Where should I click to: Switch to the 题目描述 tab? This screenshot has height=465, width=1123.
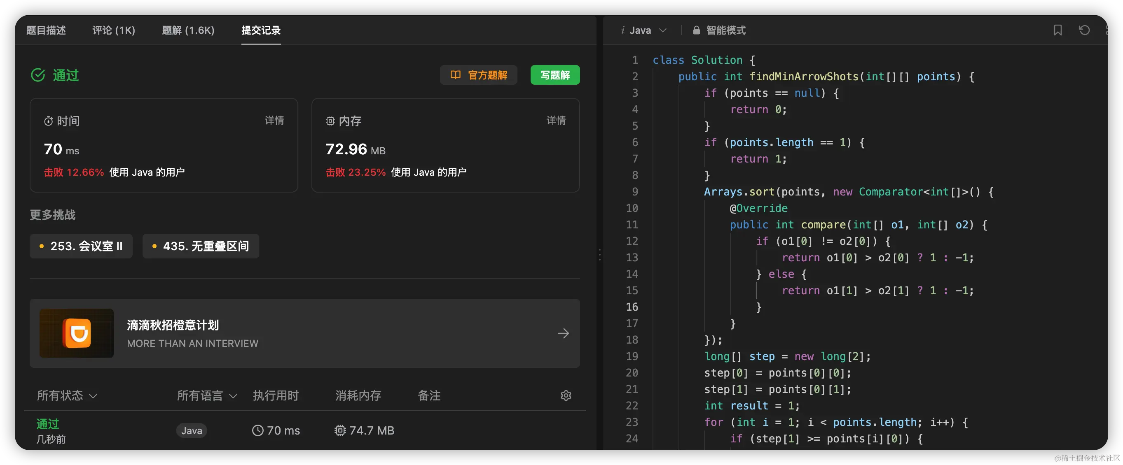click(46, 30)
